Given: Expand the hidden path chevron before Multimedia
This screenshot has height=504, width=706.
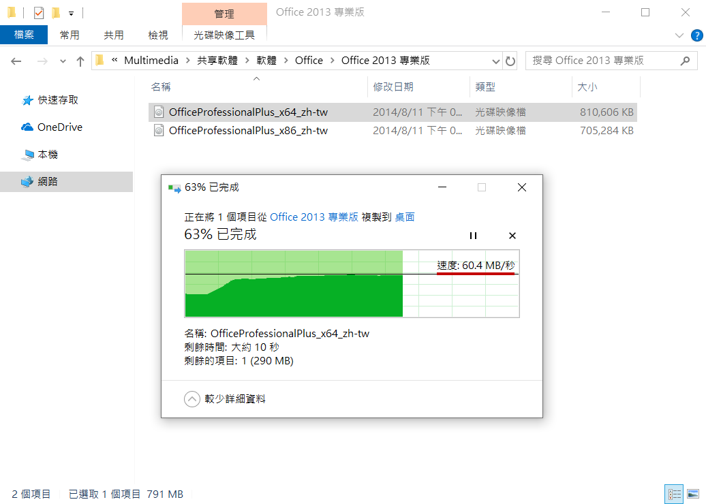Looking at the screenshot, I should coord(114,60).
